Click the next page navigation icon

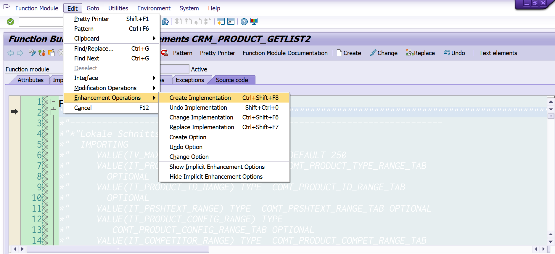pos(198,21)
